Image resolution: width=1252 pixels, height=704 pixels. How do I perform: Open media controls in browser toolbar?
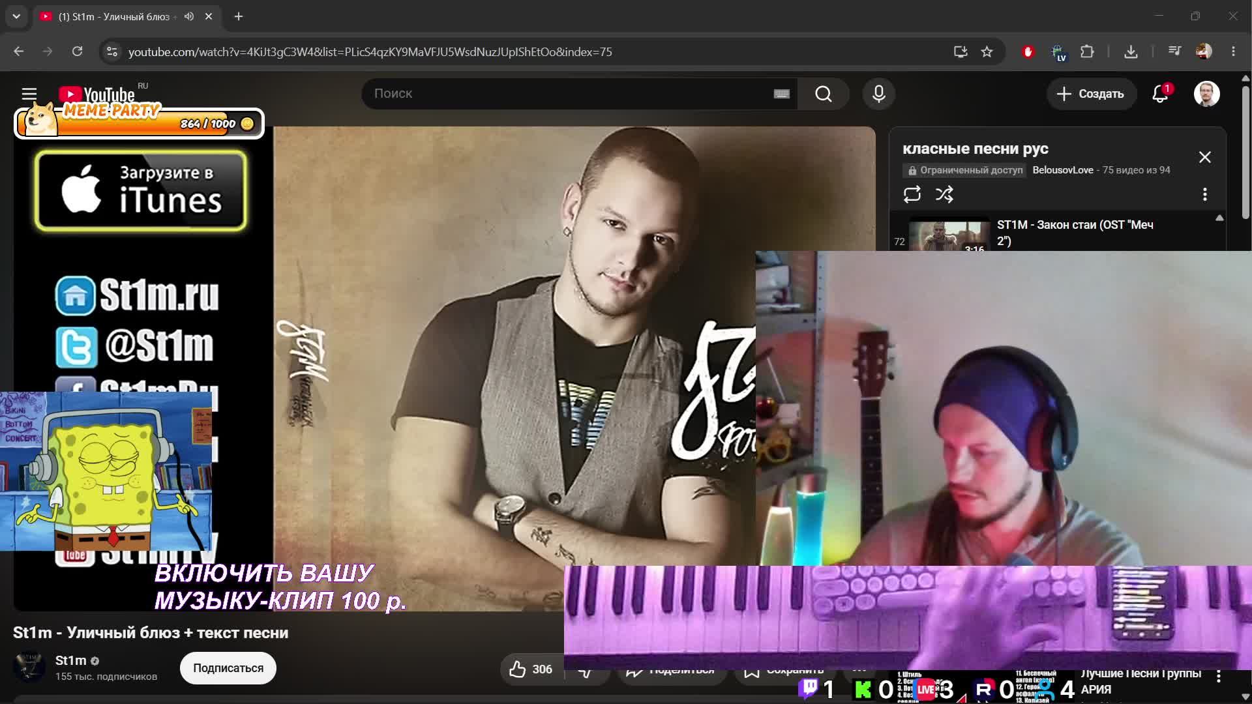pos(1174,51)
